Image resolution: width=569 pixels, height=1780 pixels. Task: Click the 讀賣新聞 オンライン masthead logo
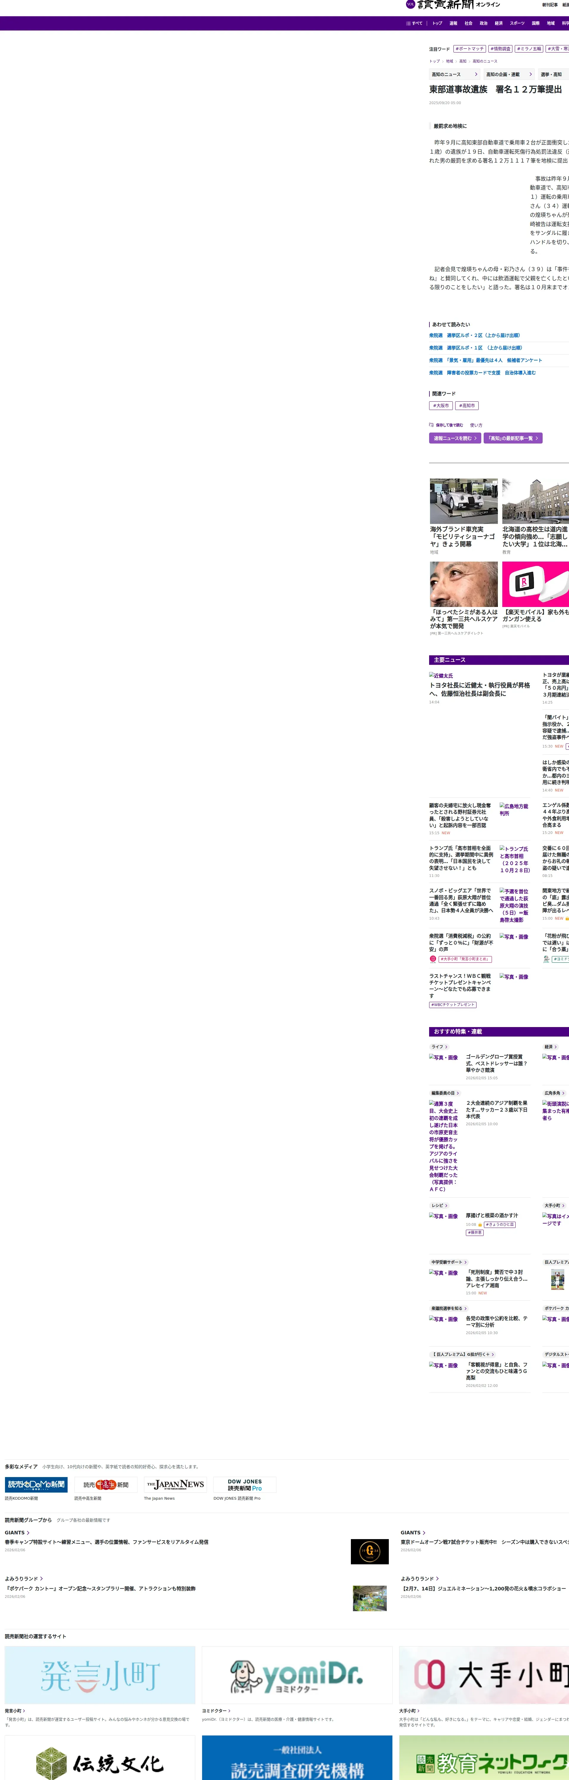tap(458, 5)
